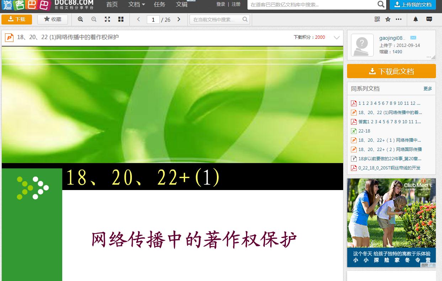
Task: Open '18岁以前要做的22件事_第20章...' document
Action: pos(390,159)
